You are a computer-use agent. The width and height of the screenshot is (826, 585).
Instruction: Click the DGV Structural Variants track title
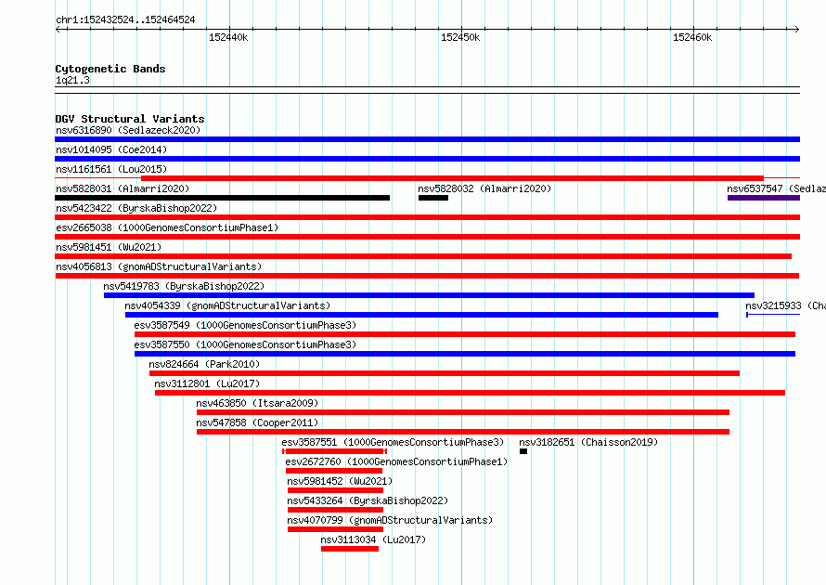[x=130, y=119]
